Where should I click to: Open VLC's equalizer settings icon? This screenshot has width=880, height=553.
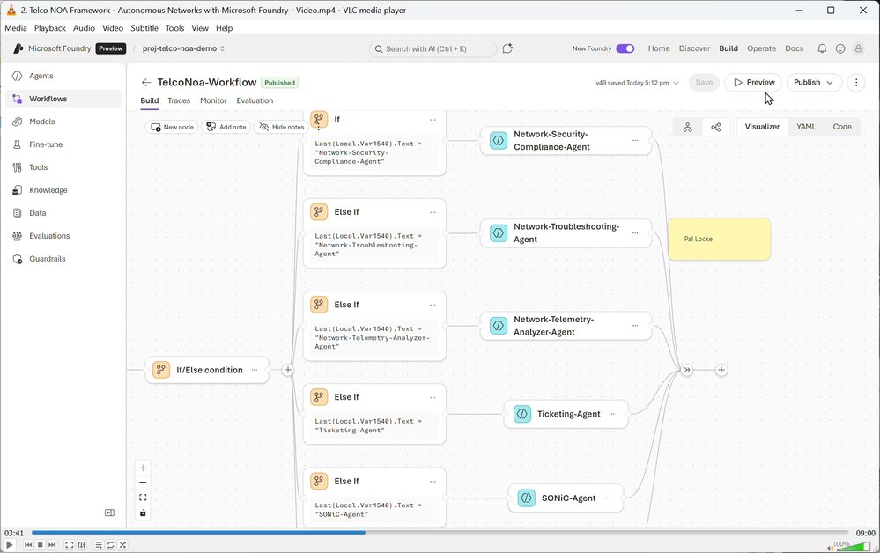click(82, 544)
